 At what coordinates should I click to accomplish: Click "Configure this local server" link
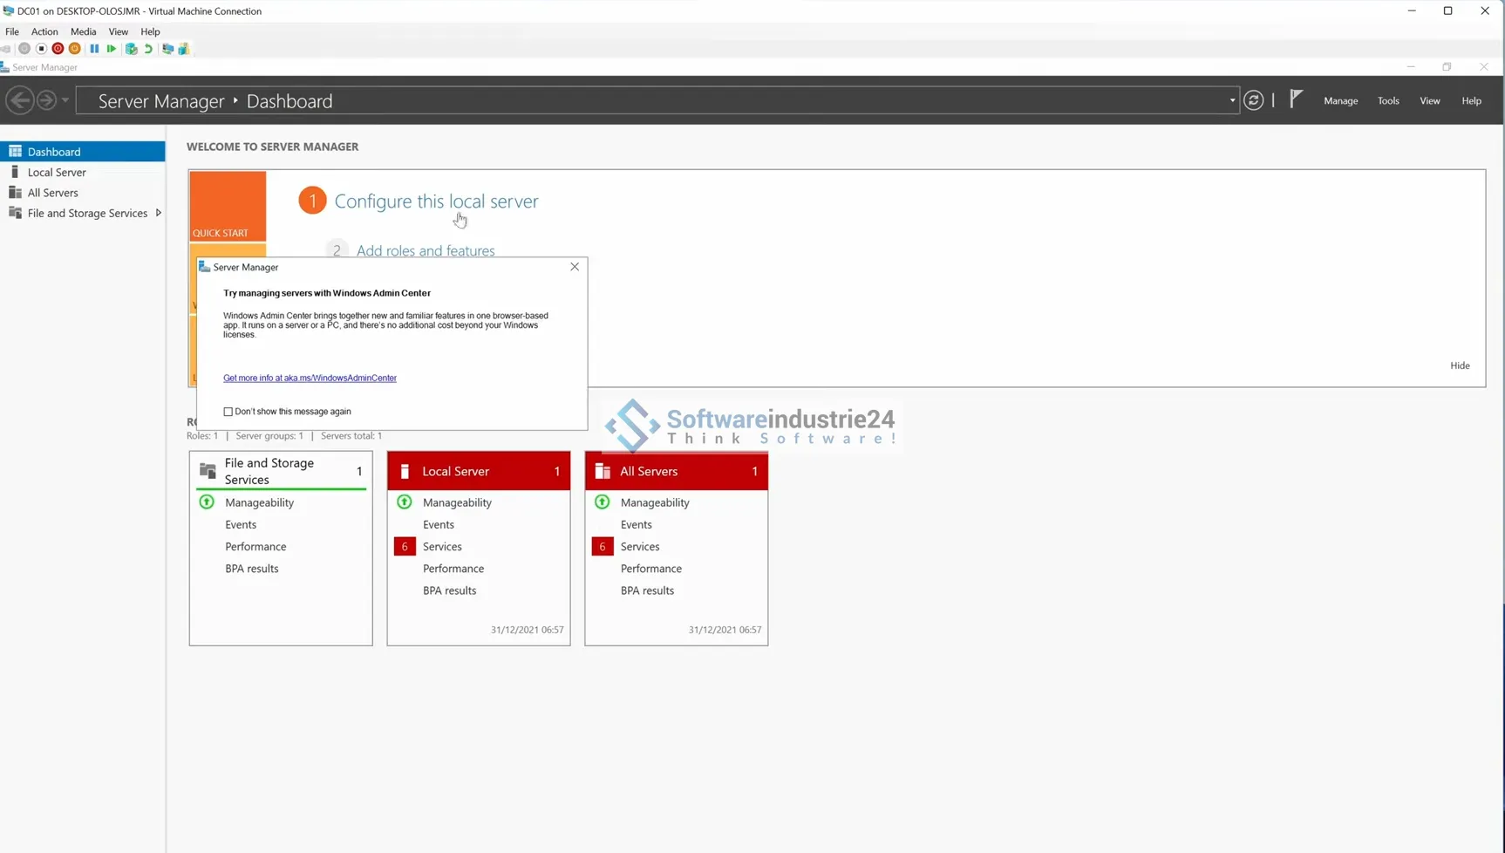pos(436,201)
